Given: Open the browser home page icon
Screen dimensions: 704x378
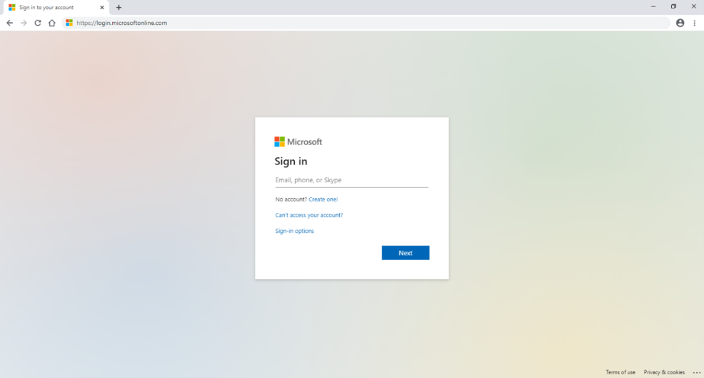Looking at the screenshot, I should click(52, 23).
